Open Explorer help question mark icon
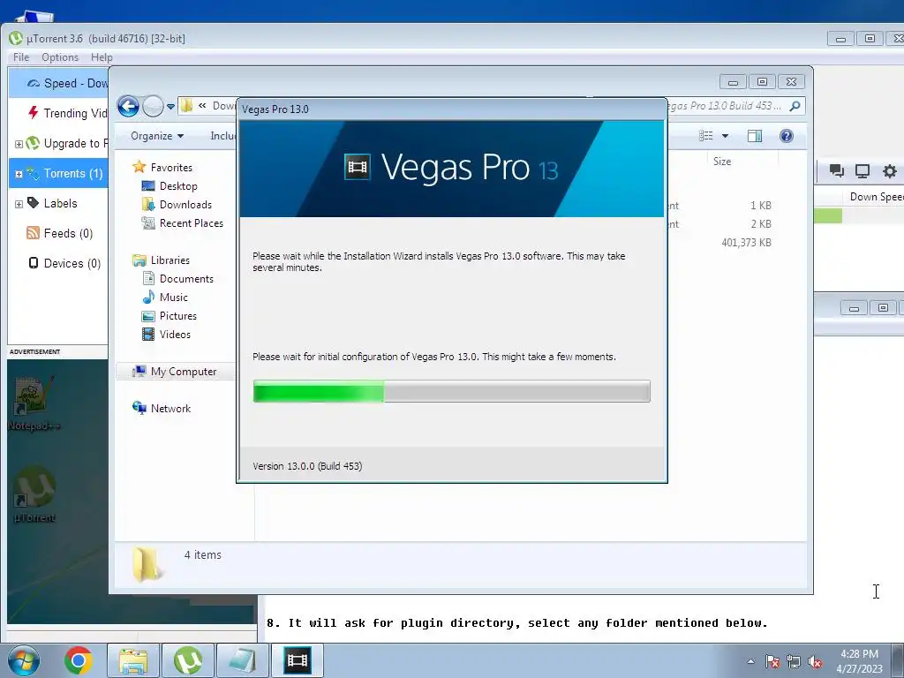Viewport: 904px width, 678px height. [787, 136]
